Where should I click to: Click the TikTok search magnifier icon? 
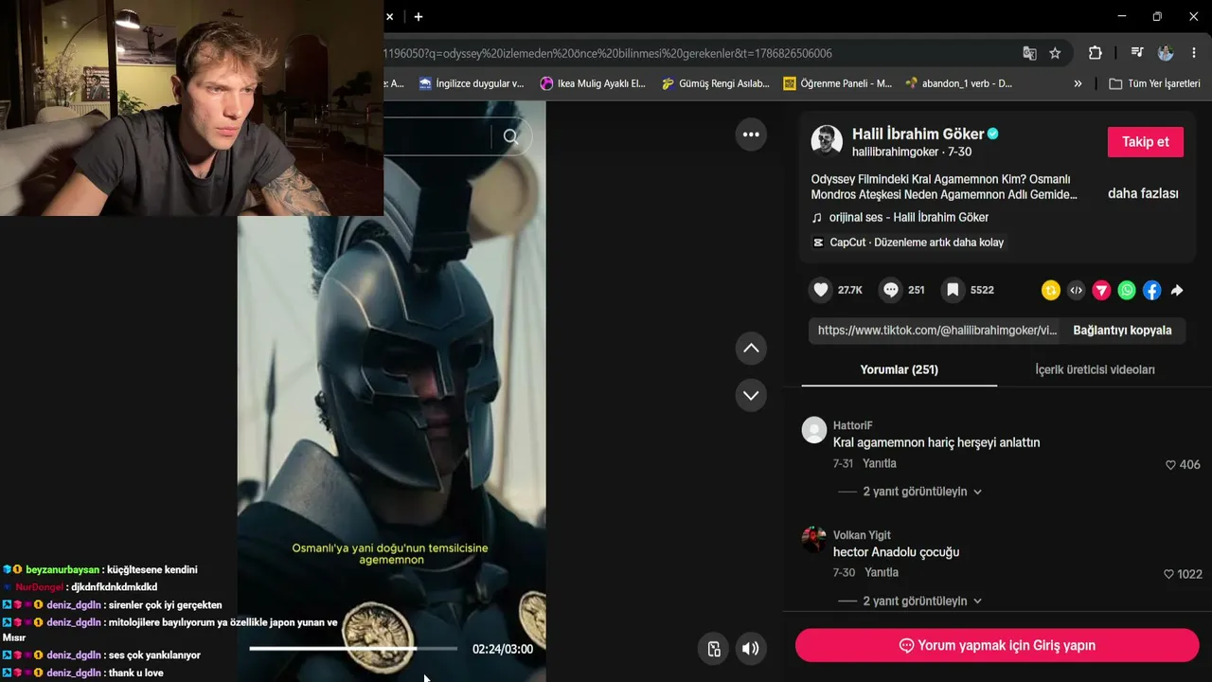[x=511, y=137]
